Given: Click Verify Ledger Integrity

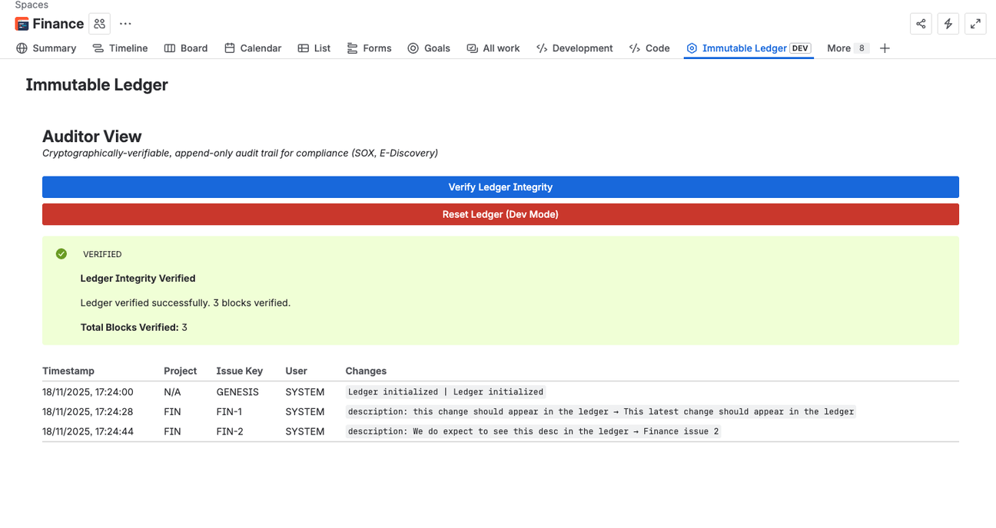Looking at the screenshot, I should (x=500, y=186).
